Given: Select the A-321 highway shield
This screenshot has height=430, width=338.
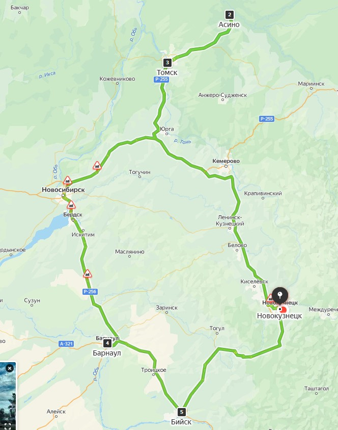Looking at the screenshot, I should point(66,344).
